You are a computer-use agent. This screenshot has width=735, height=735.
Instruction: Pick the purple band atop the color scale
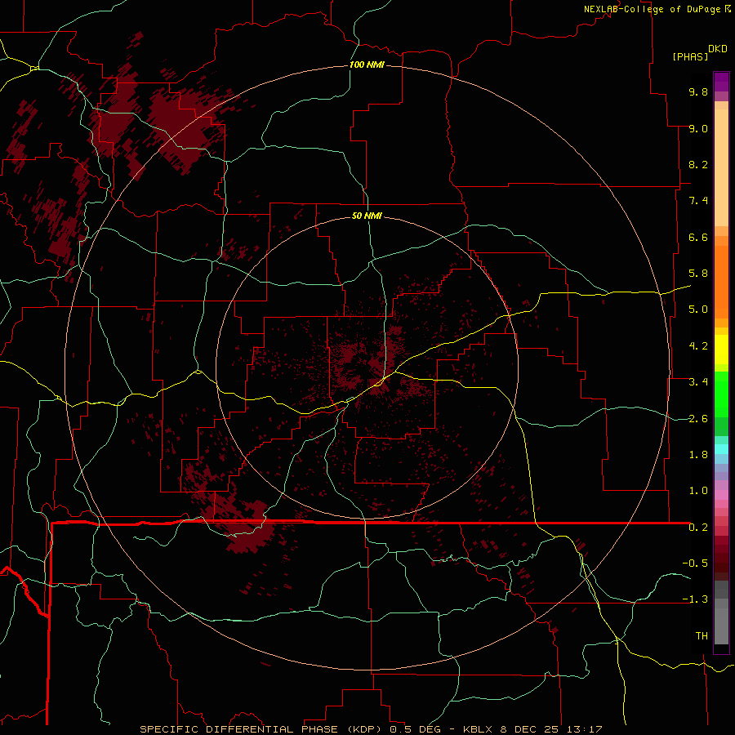721,82
